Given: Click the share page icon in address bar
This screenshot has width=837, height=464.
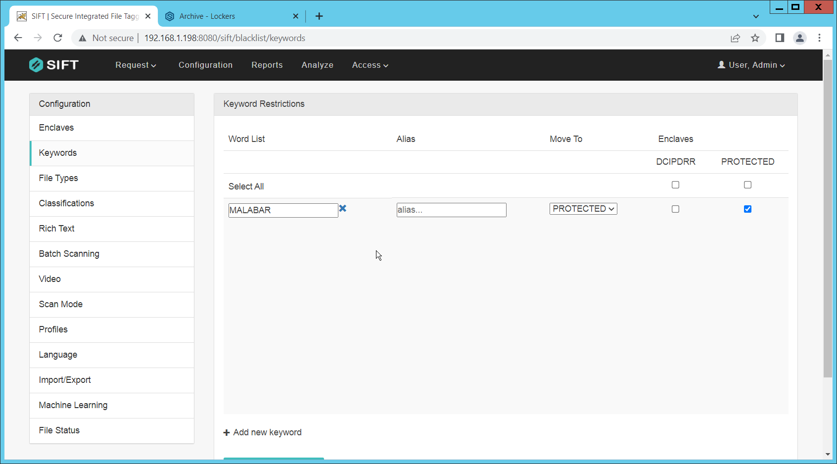Looking at the screenshot, I should [x=735, y=38].
